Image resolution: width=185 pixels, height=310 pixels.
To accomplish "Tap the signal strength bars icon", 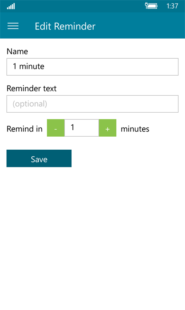I will point(11,6).
